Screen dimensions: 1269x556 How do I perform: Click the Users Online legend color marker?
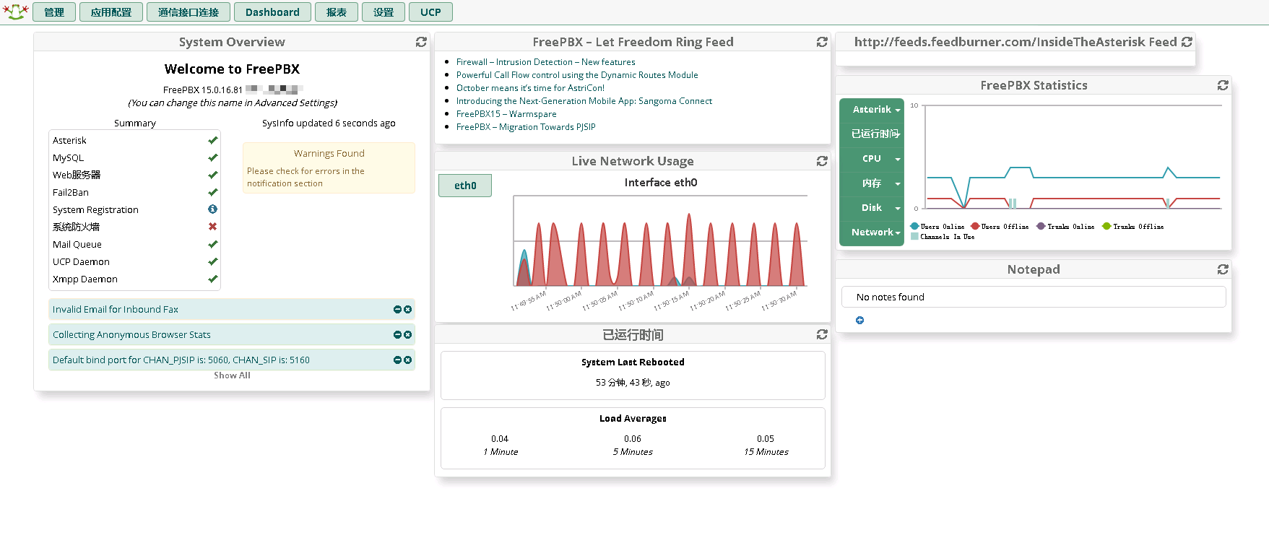[914, 227]
